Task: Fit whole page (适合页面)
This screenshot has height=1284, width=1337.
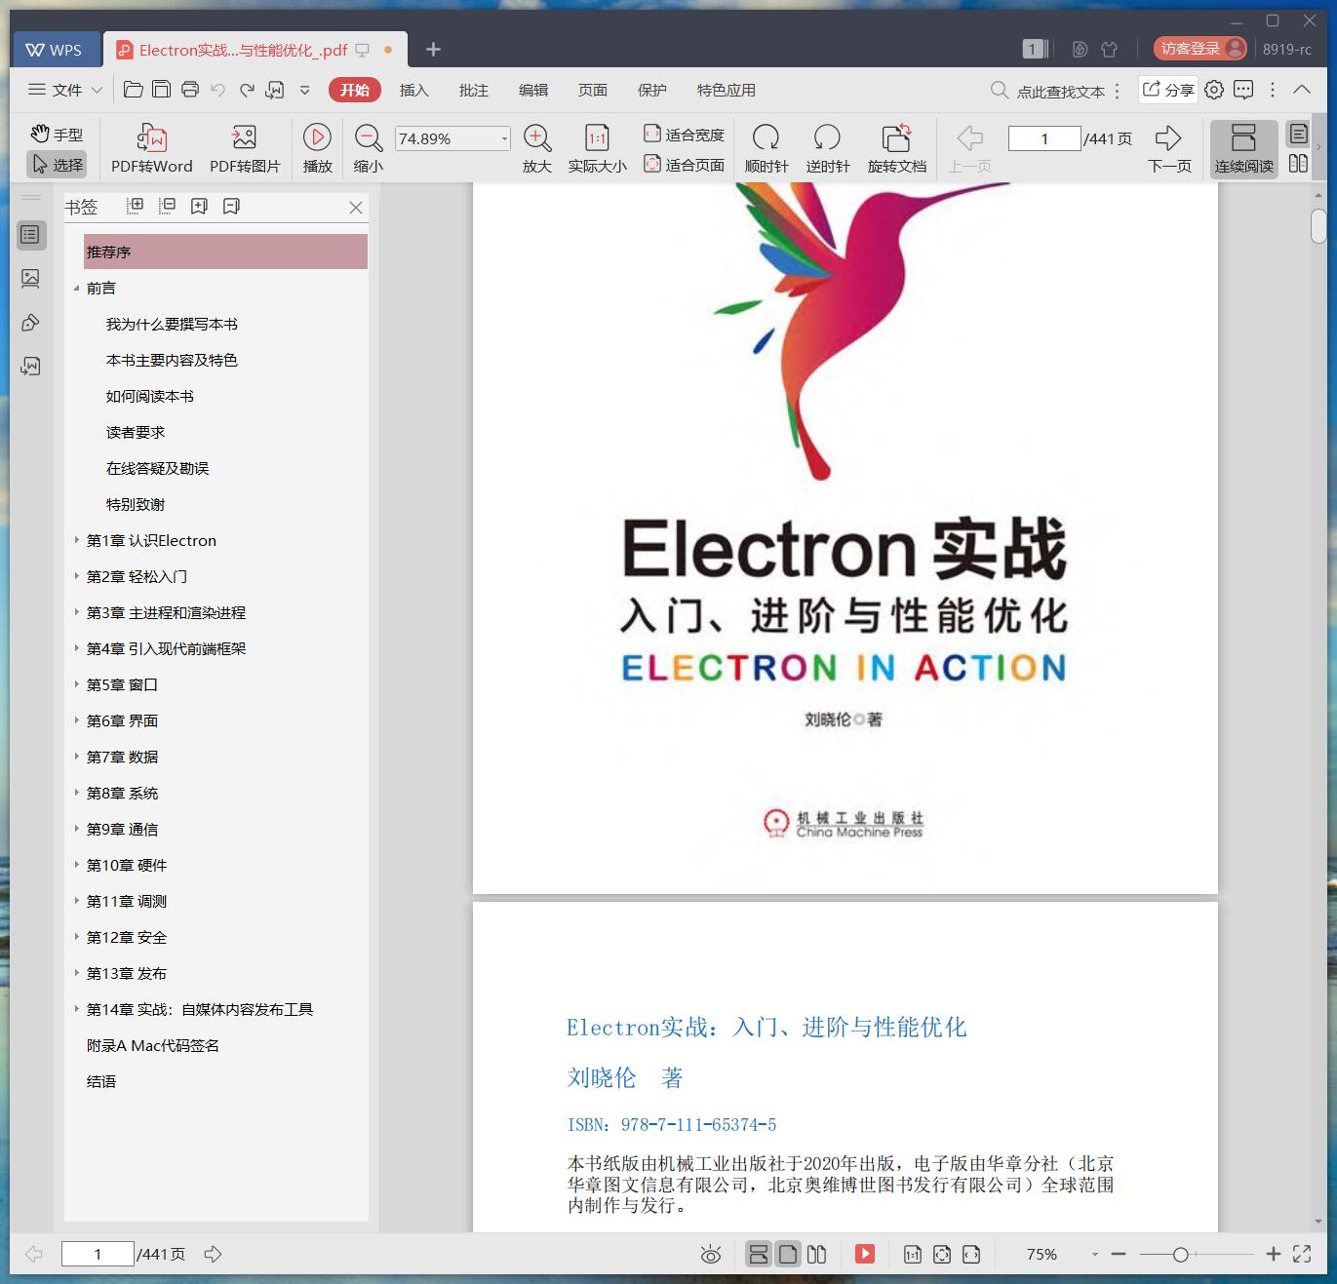Action: [x=684, y=165]
